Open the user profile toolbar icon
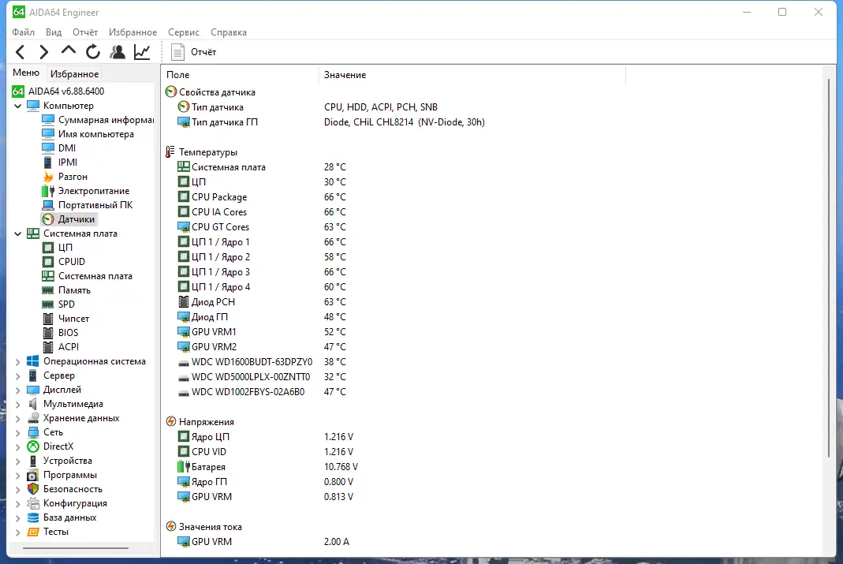843x564 pixels. point(117,52)
